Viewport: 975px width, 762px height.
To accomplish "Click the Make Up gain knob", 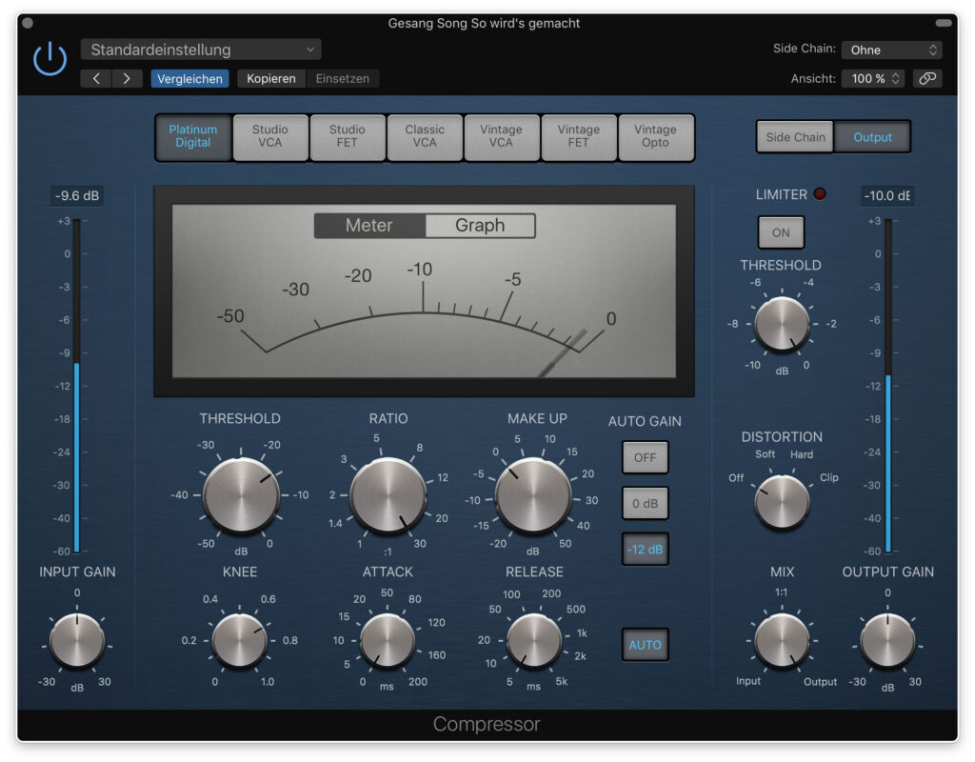I will point(533,495).
